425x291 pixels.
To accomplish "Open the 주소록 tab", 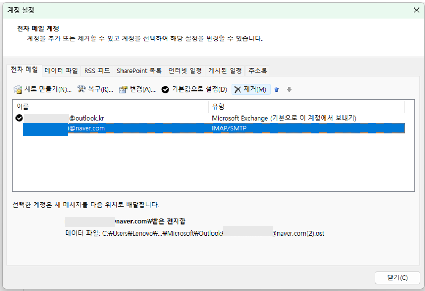I will point(257,71).
